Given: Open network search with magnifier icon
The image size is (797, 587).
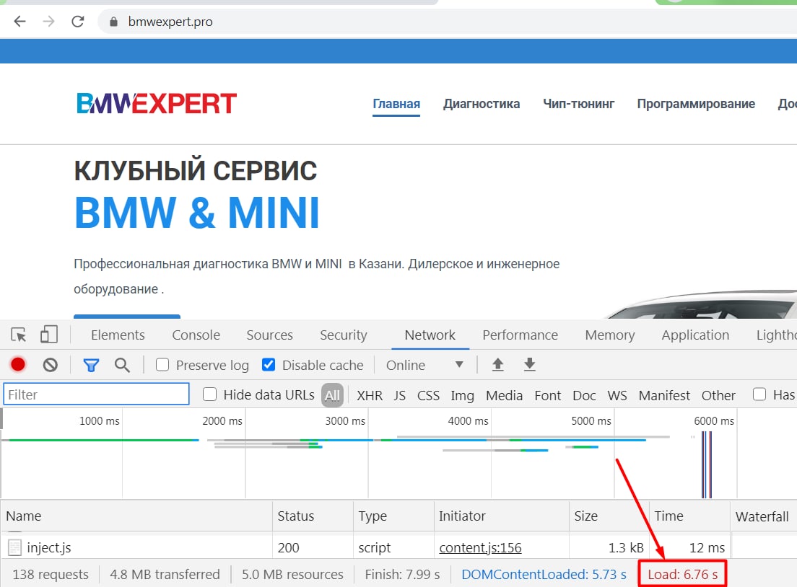Looking at the screenshot, I should coord(122,365).
